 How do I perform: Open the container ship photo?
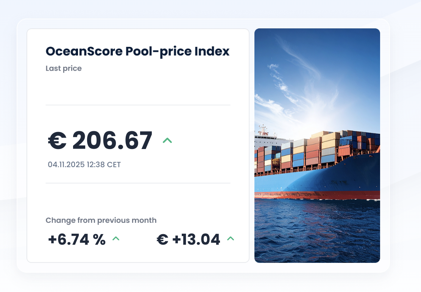tap(317, 145)
